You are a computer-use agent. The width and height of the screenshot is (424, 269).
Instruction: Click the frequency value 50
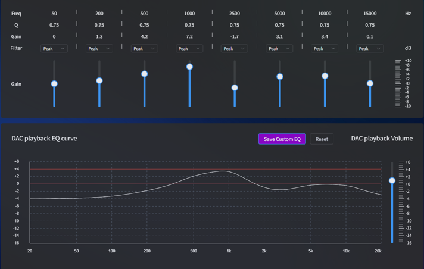[x=54, y=14]
